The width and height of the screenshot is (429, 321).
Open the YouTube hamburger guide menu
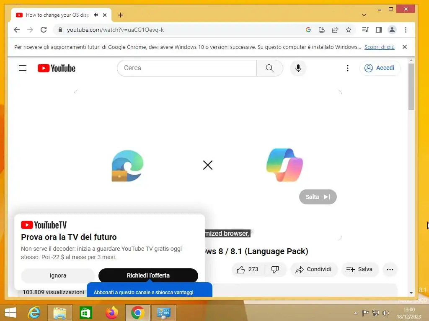(x=23, y=68)
